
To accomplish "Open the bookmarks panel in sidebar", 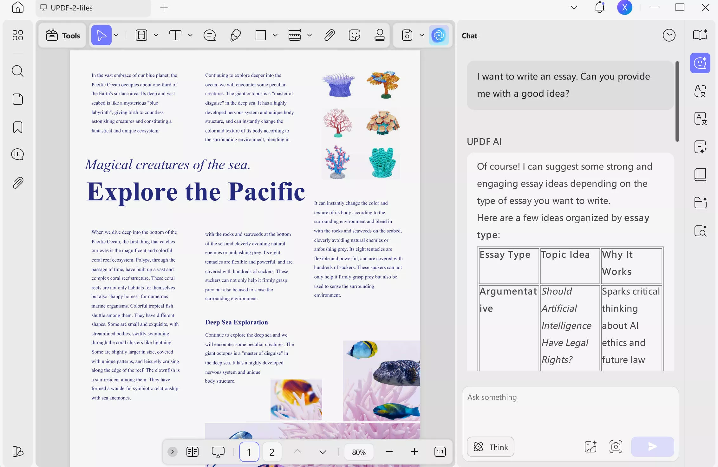I will click(x=18, y=127).
